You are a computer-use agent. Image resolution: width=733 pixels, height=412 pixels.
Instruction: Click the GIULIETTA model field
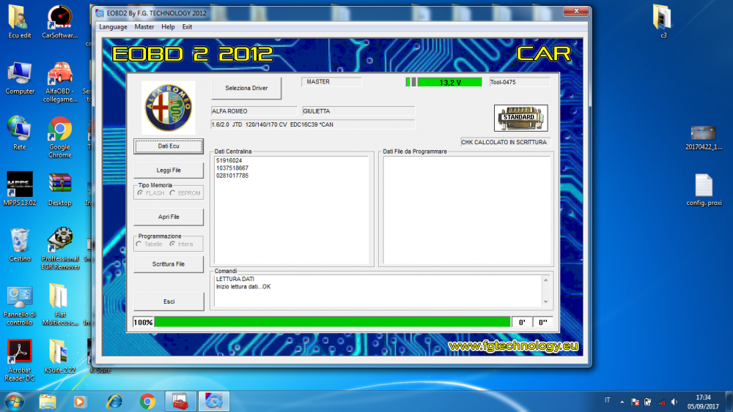[x=358, y=111]
